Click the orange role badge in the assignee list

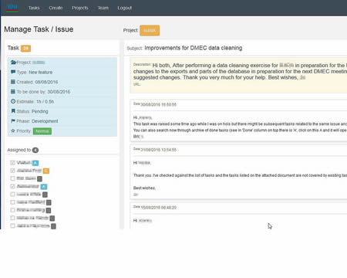pyautogui.click(x=46, y=171)
